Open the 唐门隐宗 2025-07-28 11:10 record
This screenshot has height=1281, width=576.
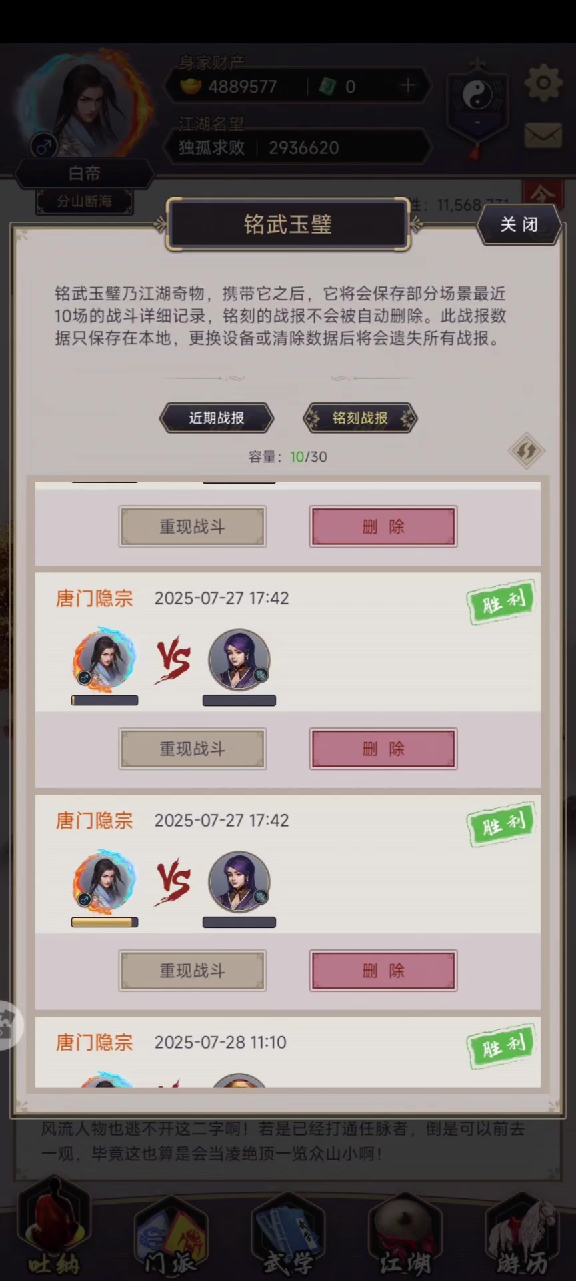tap(288, 1052)
